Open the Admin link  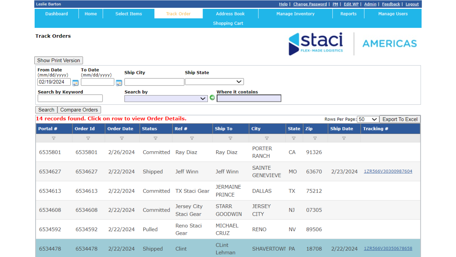(370, 4)
